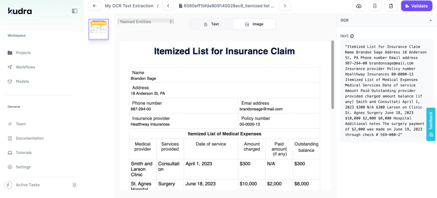This screenshot has width=437, height=198.
Task: Click 'Healthway Insurances' in the document
Action: coord(150,124)
